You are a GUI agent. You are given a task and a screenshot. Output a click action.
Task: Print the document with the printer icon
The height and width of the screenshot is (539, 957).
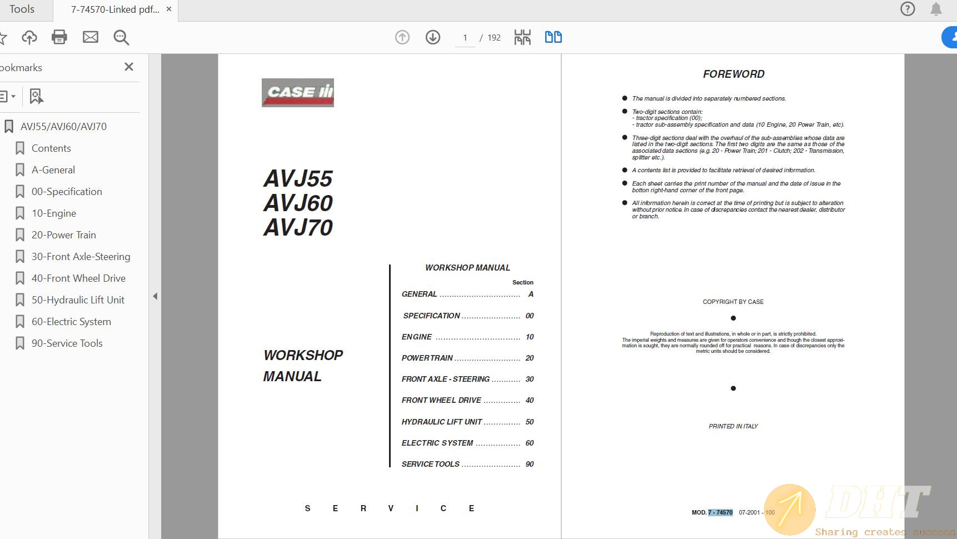click(x=59, y=37)
